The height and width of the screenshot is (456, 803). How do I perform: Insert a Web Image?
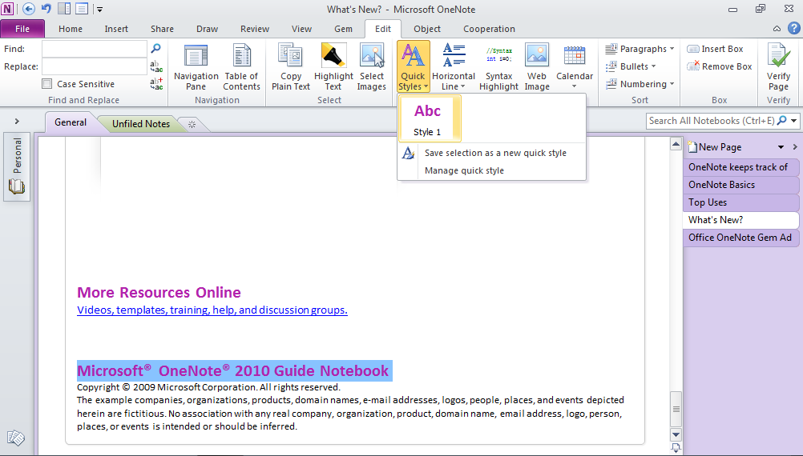[537, 68]
